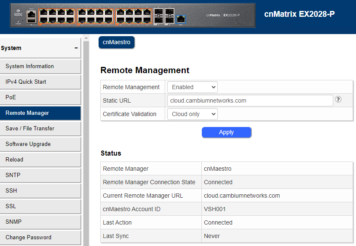Click the Last Action Connected value

[x=218, y=223]
